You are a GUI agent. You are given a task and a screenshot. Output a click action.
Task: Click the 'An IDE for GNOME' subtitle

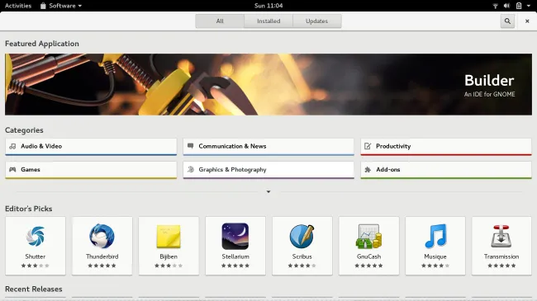pos(489,94)
